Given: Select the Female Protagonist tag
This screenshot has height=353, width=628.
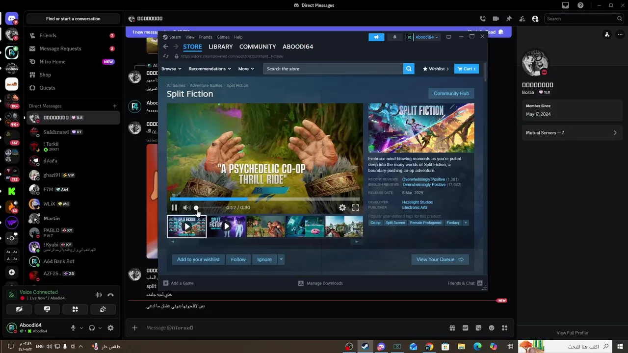Looking at the screenshot, I should 426,223.
